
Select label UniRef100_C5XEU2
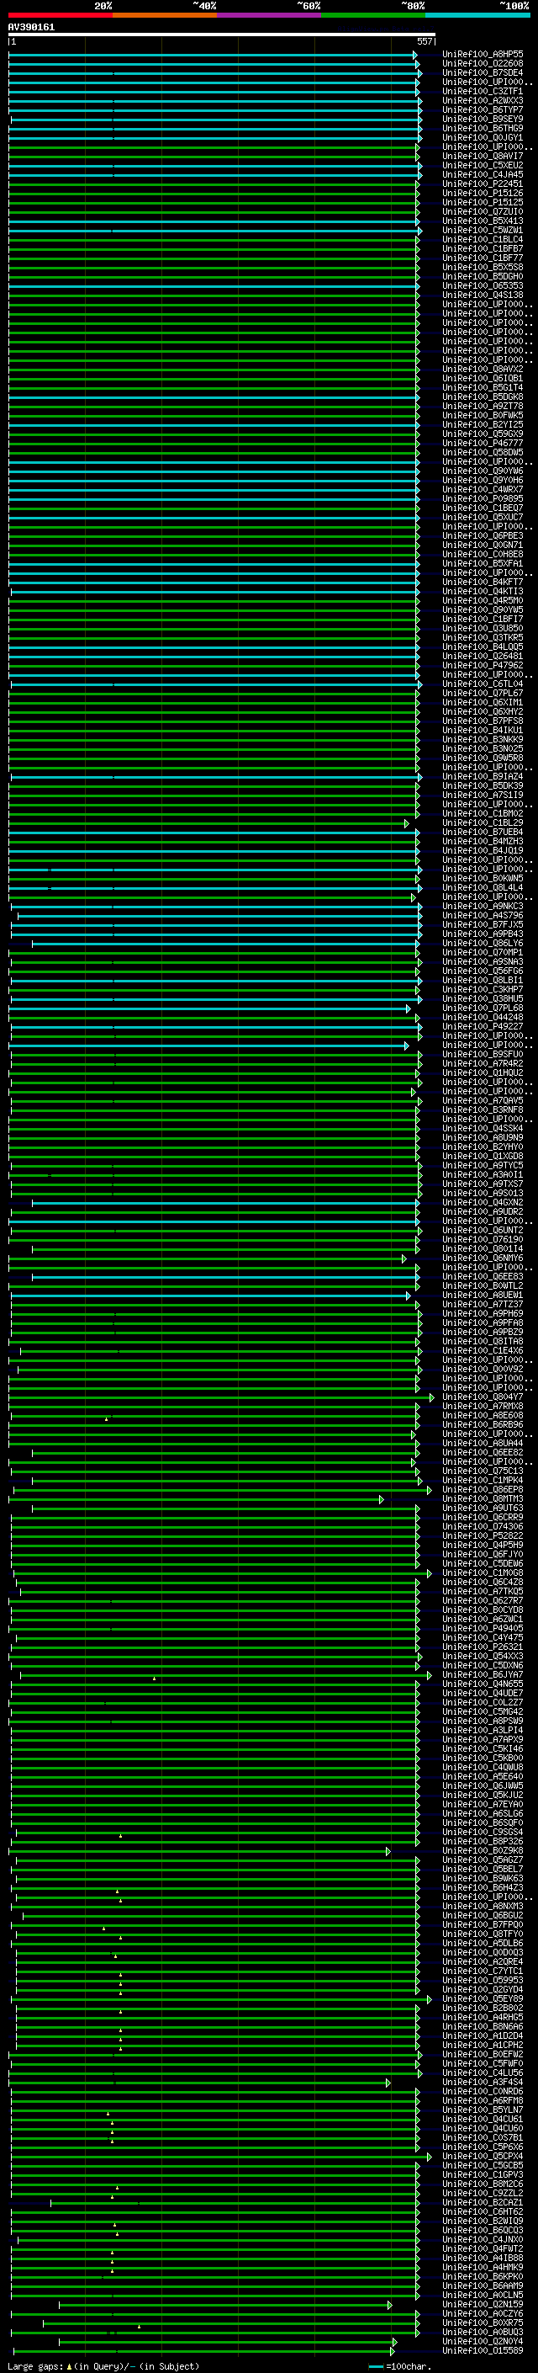(x=483, y=166)
